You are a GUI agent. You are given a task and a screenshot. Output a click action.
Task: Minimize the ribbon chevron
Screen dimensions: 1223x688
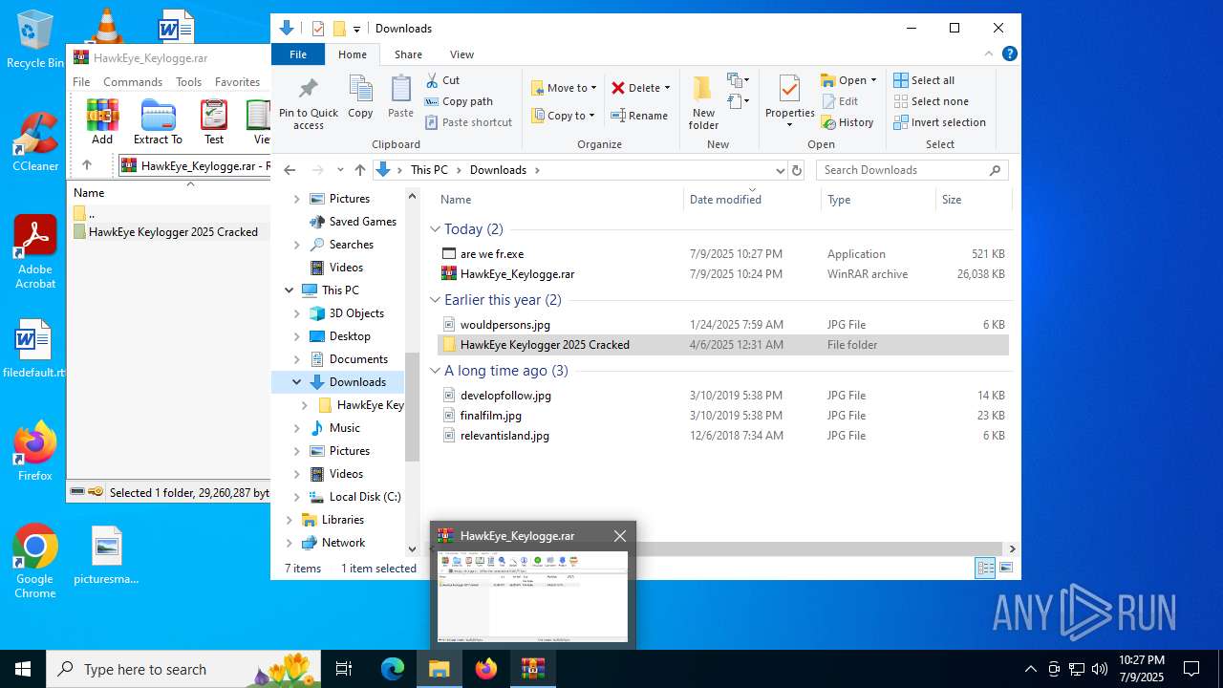pos(989,54)
